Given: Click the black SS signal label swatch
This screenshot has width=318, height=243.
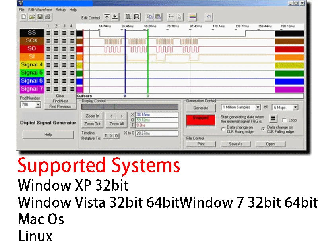Looking at the screenshot, I should click(32, 33).
